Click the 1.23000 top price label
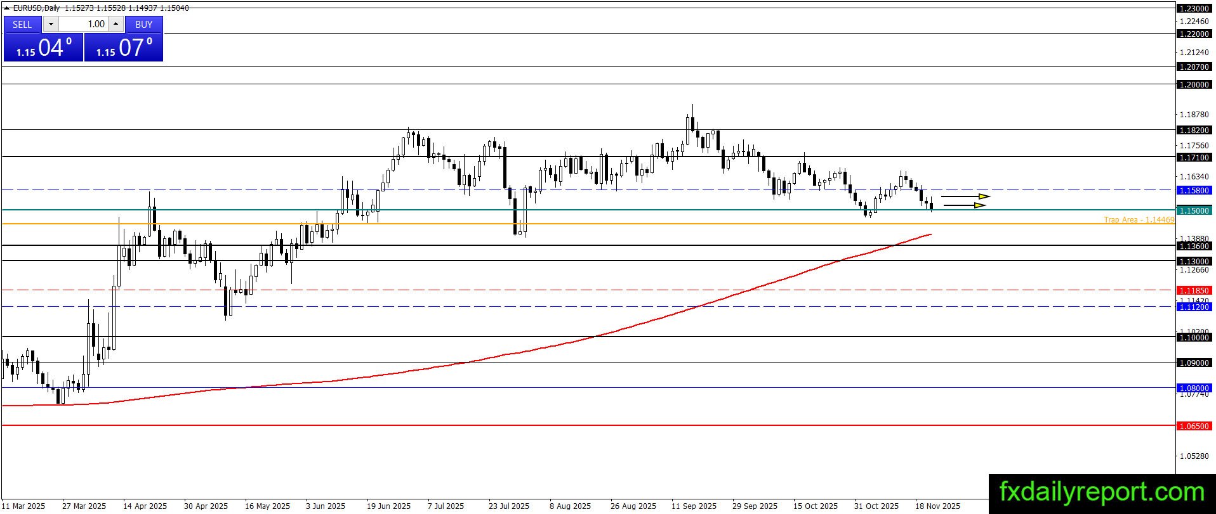This screenshot has width=1216, height=514. (1194, 8)
